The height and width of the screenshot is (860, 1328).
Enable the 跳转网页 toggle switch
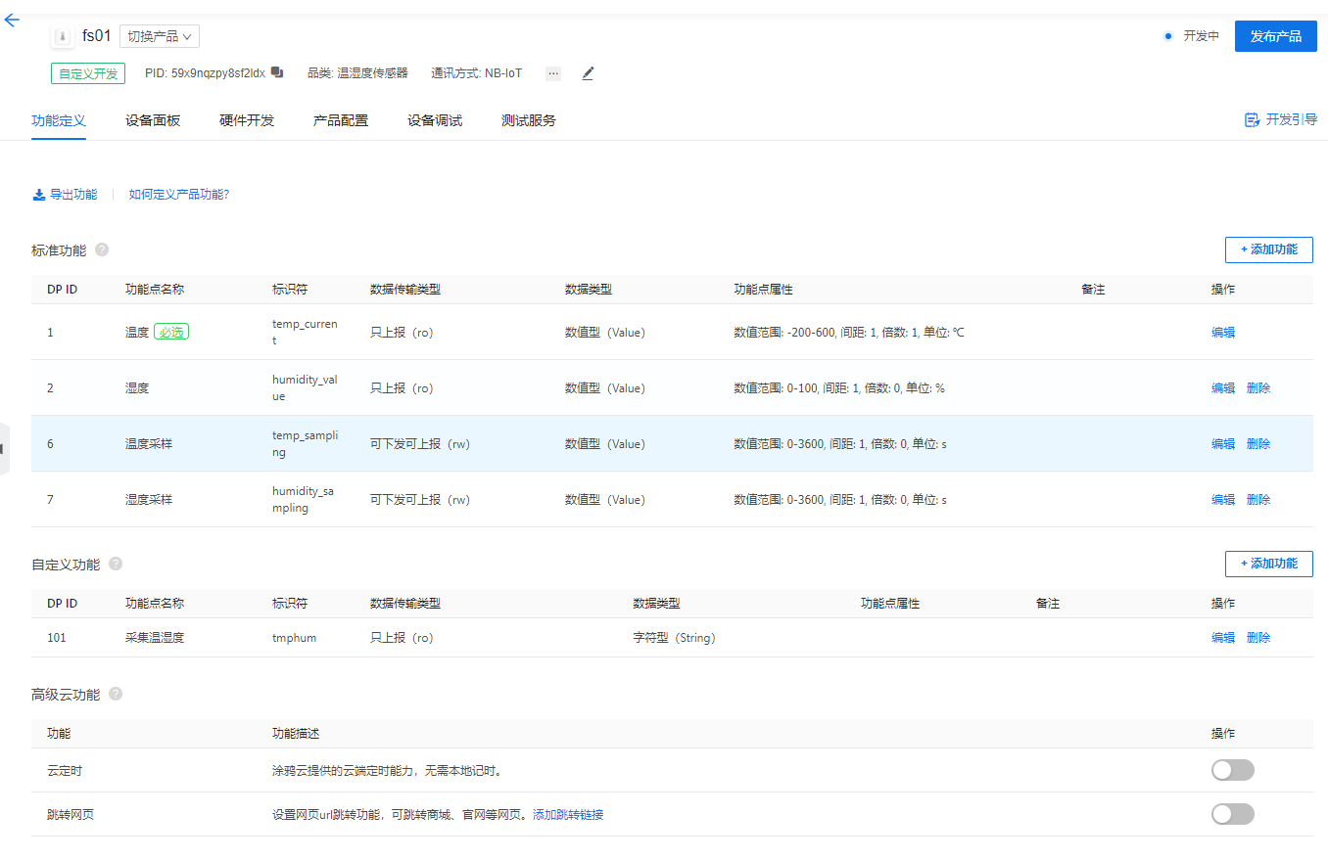[x=1232, y=814]
